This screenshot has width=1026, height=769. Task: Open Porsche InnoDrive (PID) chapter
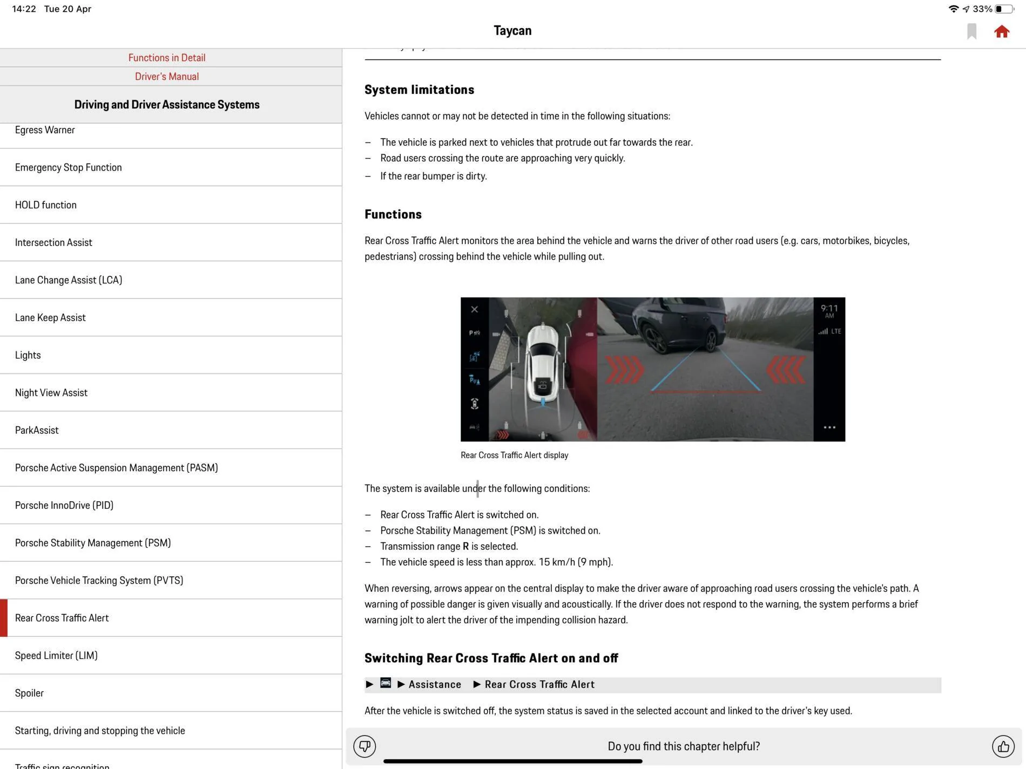pos(171,505)
